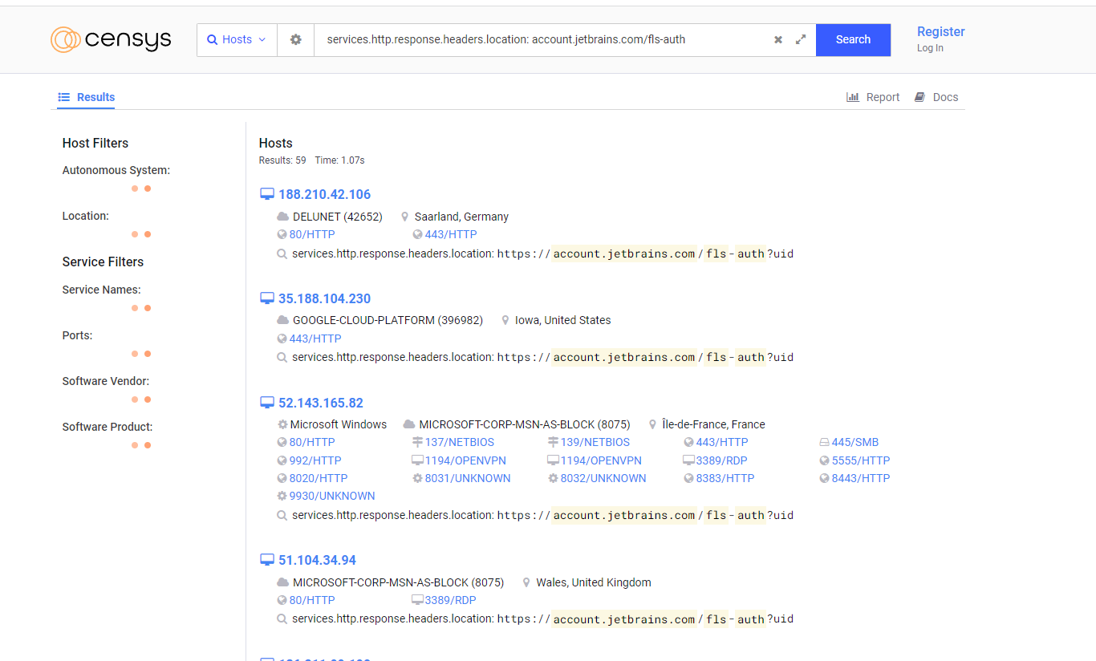
Task: Expand the search box with the arrows icon
Action: point(801,39)
